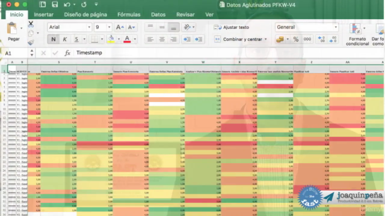Click the Combinar y centrar button

[x=238, y=39]
